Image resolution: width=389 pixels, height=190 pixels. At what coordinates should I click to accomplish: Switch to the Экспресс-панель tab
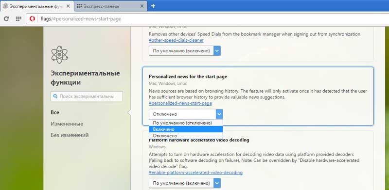pyautogui.click(x=111, y=6)
